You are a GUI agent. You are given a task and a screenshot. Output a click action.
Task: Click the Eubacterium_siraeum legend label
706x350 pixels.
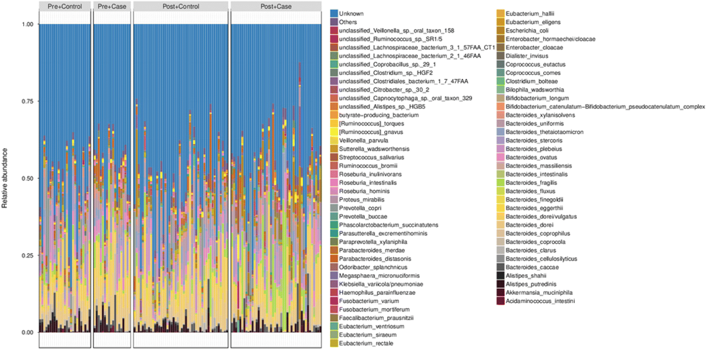pos(368,335)
